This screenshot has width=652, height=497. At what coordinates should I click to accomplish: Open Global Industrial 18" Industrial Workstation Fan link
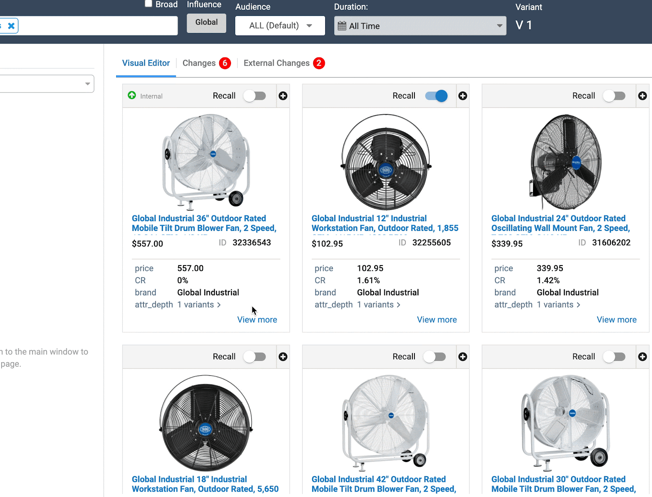point(205,484)
